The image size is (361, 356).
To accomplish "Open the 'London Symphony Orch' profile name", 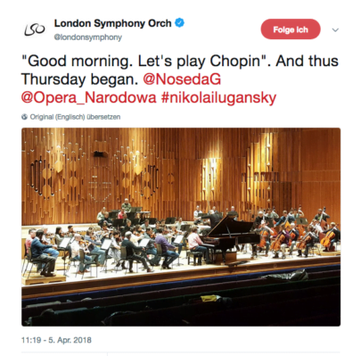I will 112,23.
